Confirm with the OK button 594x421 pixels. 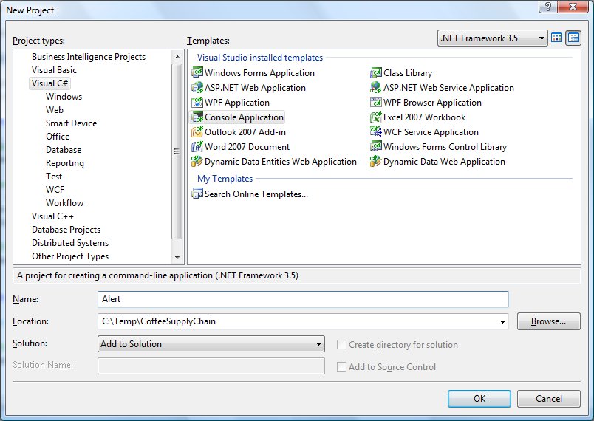[479, 399]
